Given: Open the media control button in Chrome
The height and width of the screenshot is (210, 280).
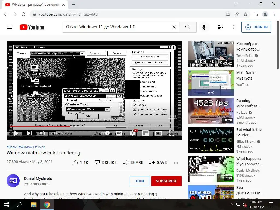Looking at the screenshot, I should (256, 14).
